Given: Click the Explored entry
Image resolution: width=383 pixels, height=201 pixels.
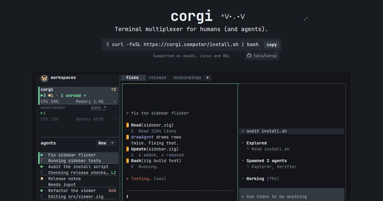Looking at the screenshot, I should 256,143.
